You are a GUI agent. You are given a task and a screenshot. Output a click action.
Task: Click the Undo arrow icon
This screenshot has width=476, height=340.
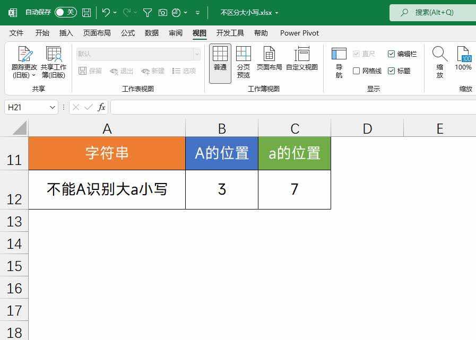click(x=106, y=12)
